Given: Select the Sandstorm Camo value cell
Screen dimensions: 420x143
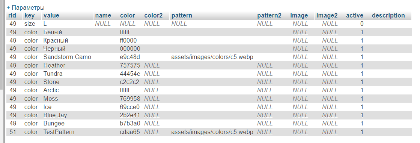Looking at the screenshot, I should click(x=67, y=57).
